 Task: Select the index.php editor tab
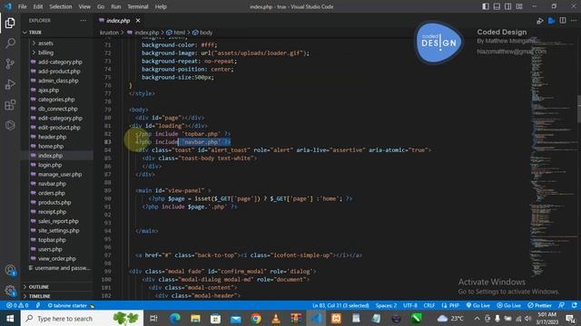click(118, 21)
